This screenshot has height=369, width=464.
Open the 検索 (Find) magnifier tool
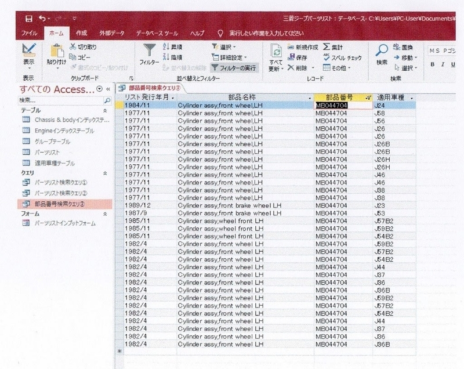pyautogui.click(x=382, y=53)
